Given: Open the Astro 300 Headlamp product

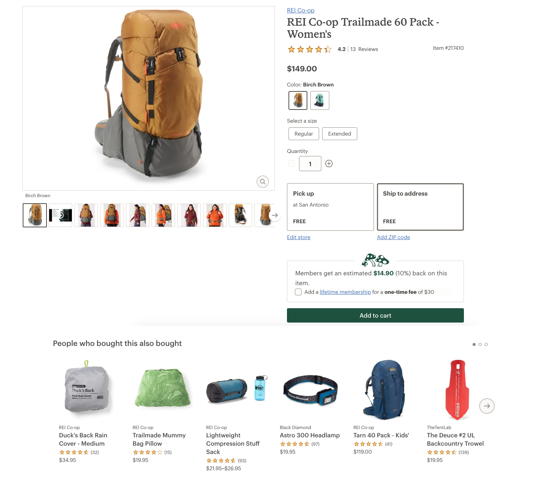Looking at the screenshot, I should coord(310,435).
